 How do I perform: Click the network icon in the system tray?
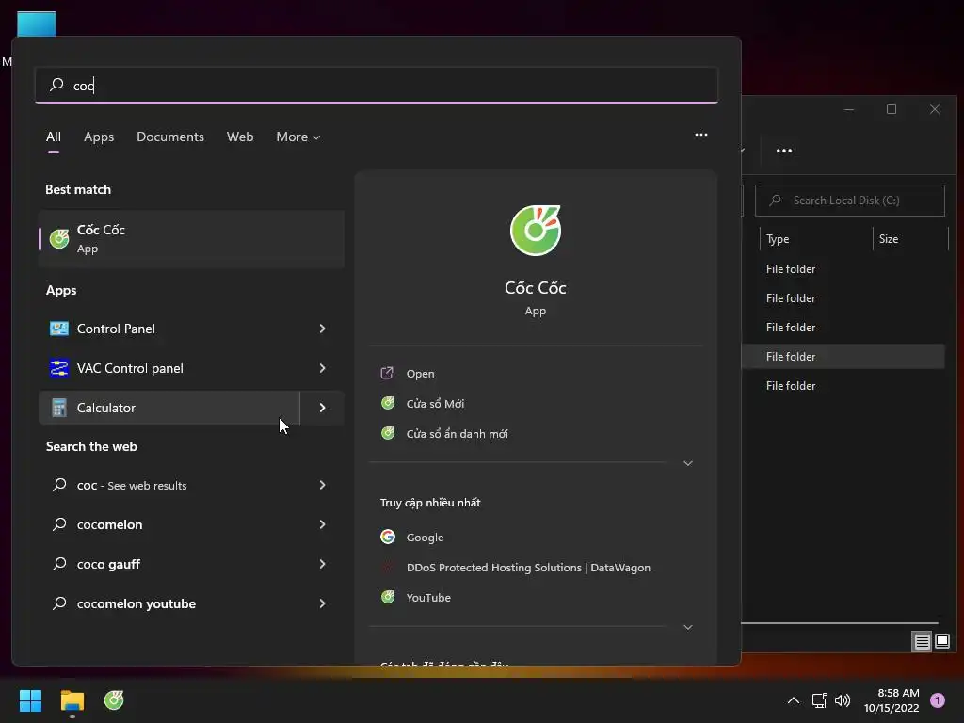pos(820,700)
